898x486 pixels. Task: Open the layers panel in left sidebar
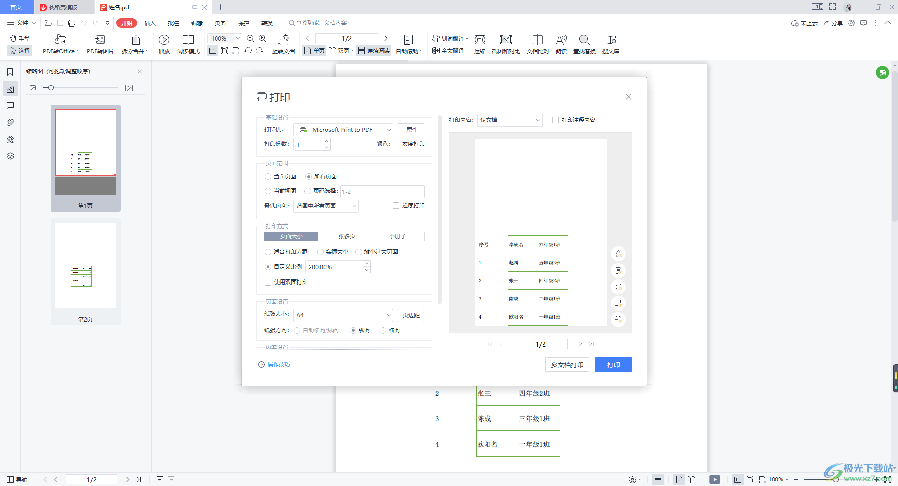[10, 156]
